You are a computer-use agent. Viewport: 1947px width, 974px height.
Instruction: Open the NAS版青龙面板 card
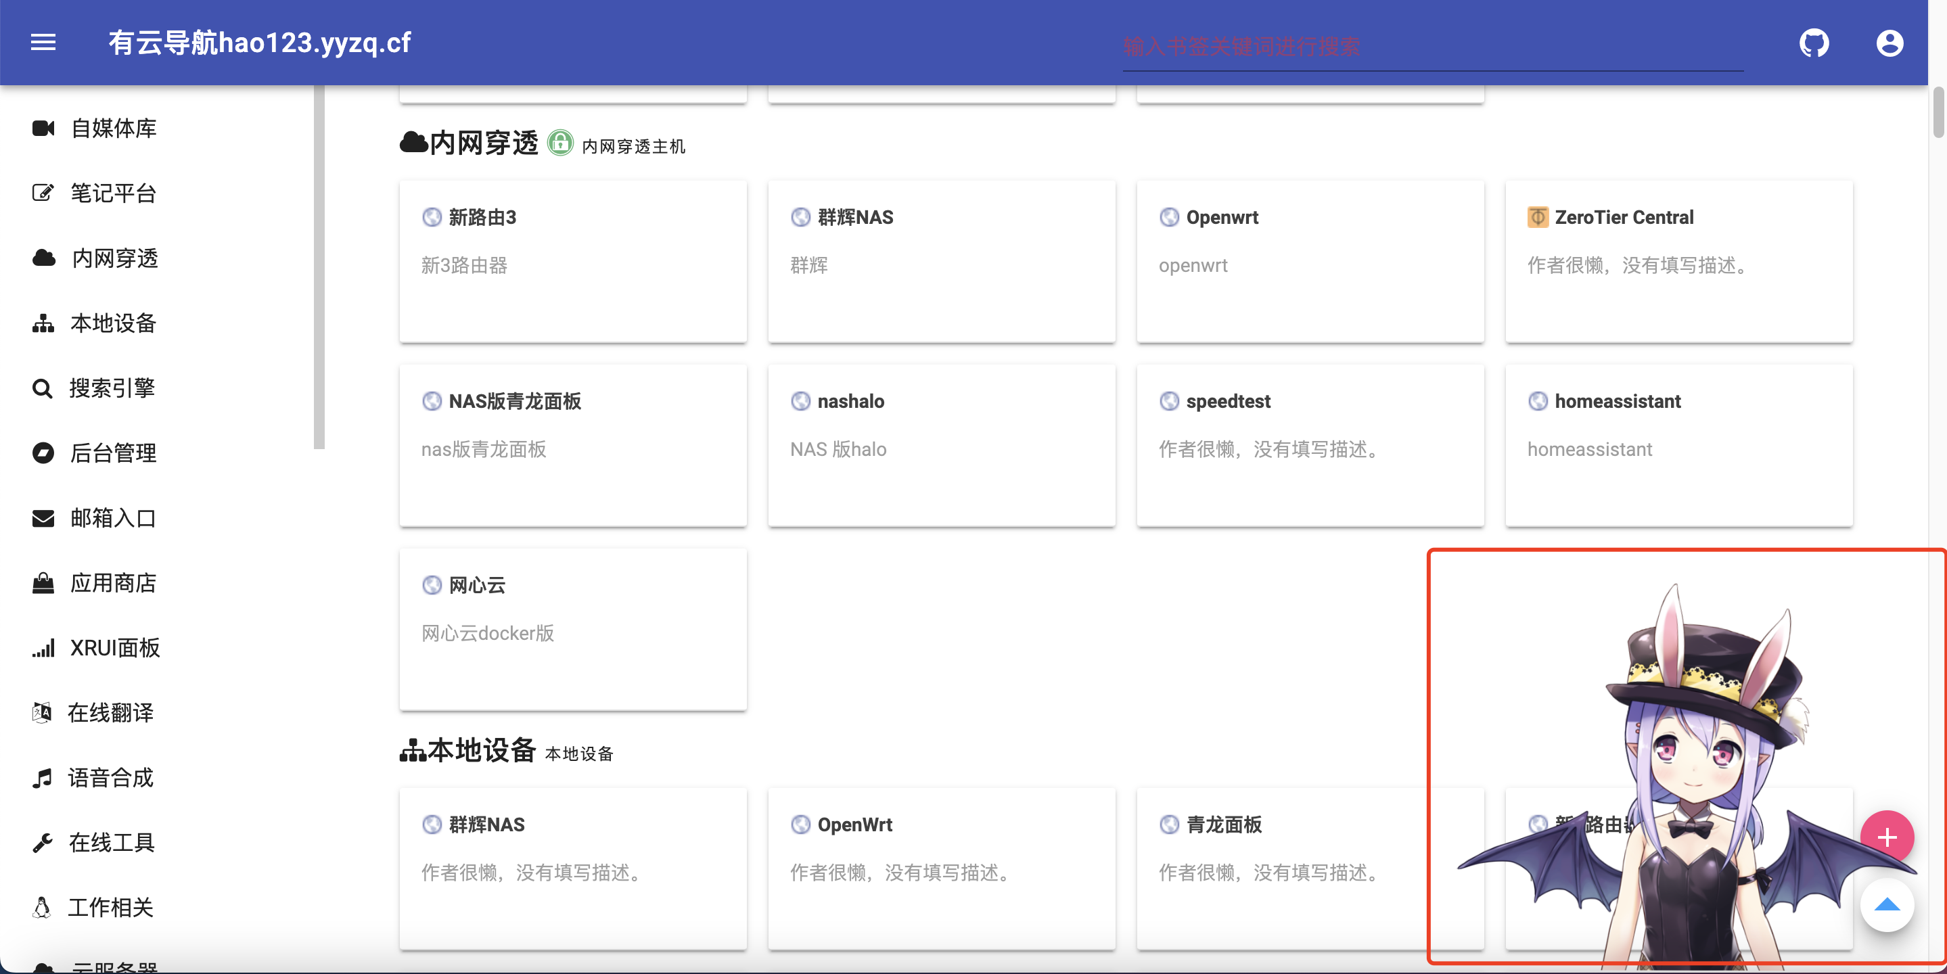tap(573, 446)
